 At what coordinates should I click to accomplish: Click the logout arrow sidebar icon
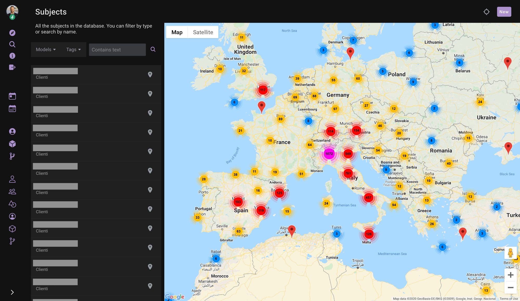point(12,67)
